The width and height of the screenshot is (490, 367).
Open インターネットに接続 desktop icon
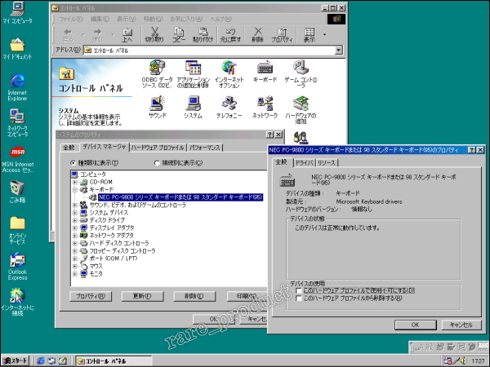[x=17, y=302]
